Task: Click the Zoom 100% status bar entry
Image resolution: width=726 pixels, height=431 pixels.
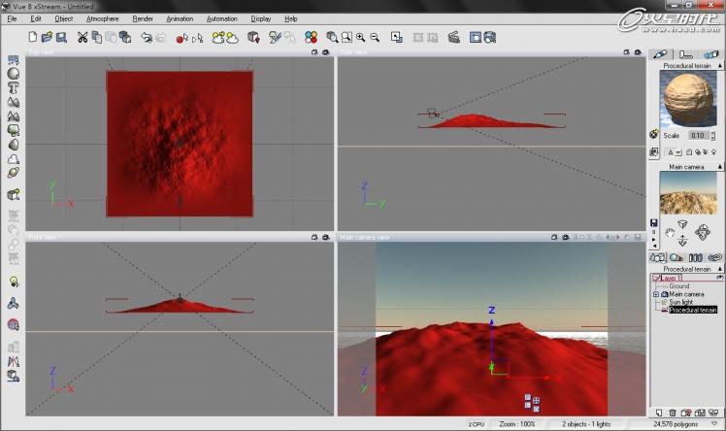Action: tap(517, 424)
